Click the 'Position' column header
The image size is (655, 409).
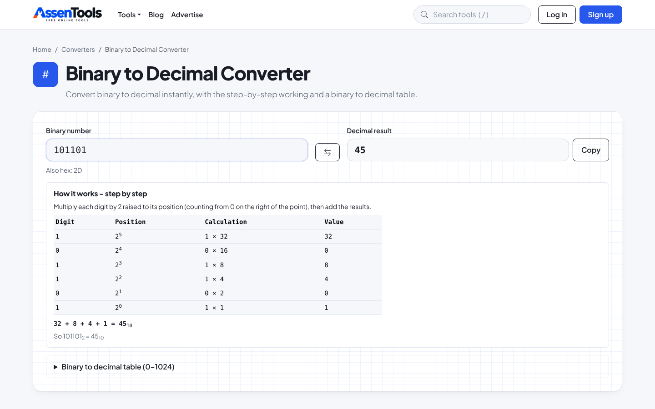click(x=131, y=222)
